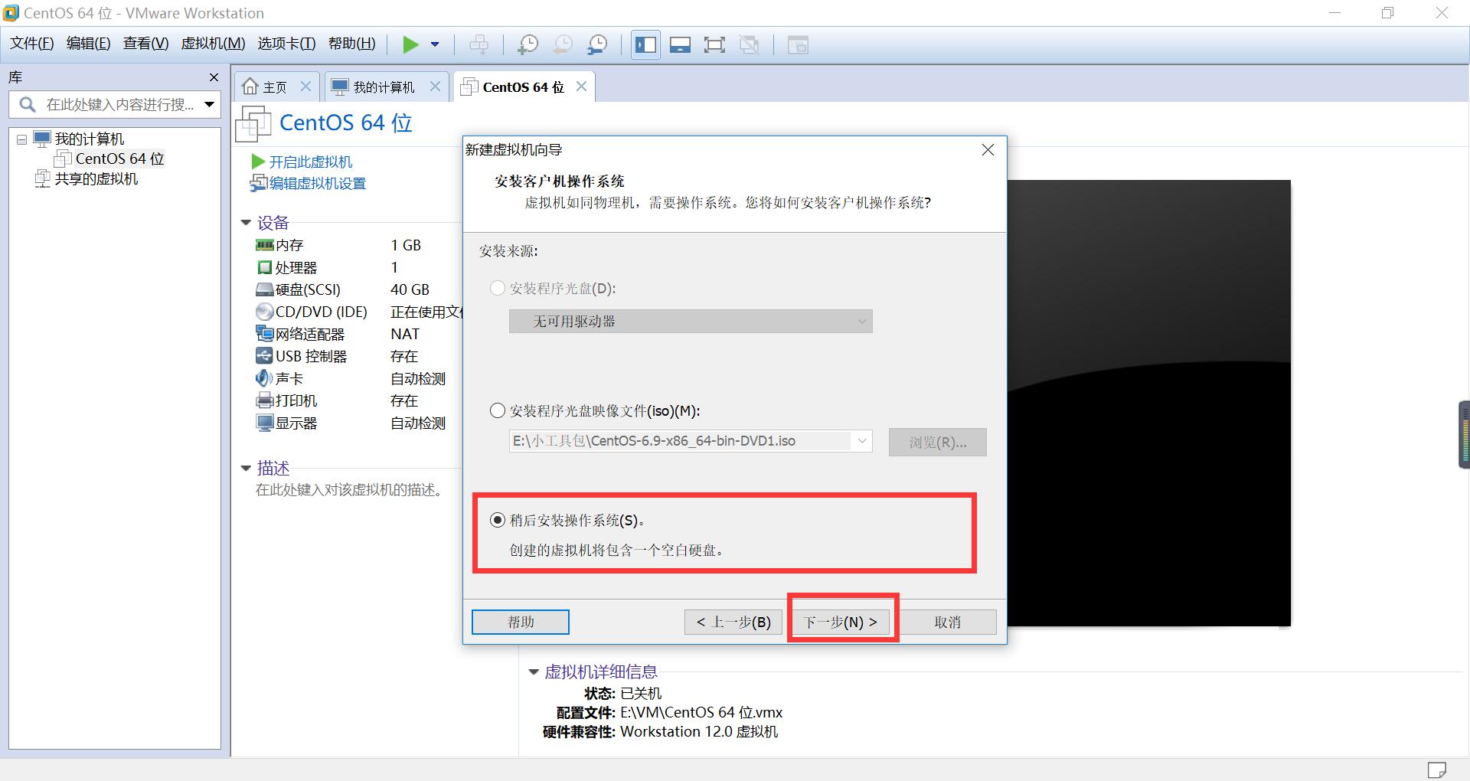
Task: Click the green power-on play toolbar button
Action: tap(411, 44)
